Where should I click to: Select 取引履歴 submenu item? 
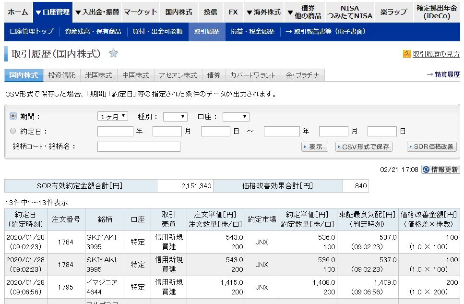pyautogui.click(x=206, y=31)
